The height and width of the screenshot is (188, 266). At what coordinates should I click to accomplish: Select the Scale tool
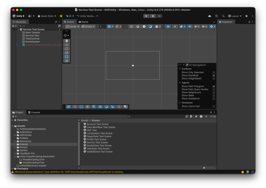pyautogui.click(x=66, y=53)
